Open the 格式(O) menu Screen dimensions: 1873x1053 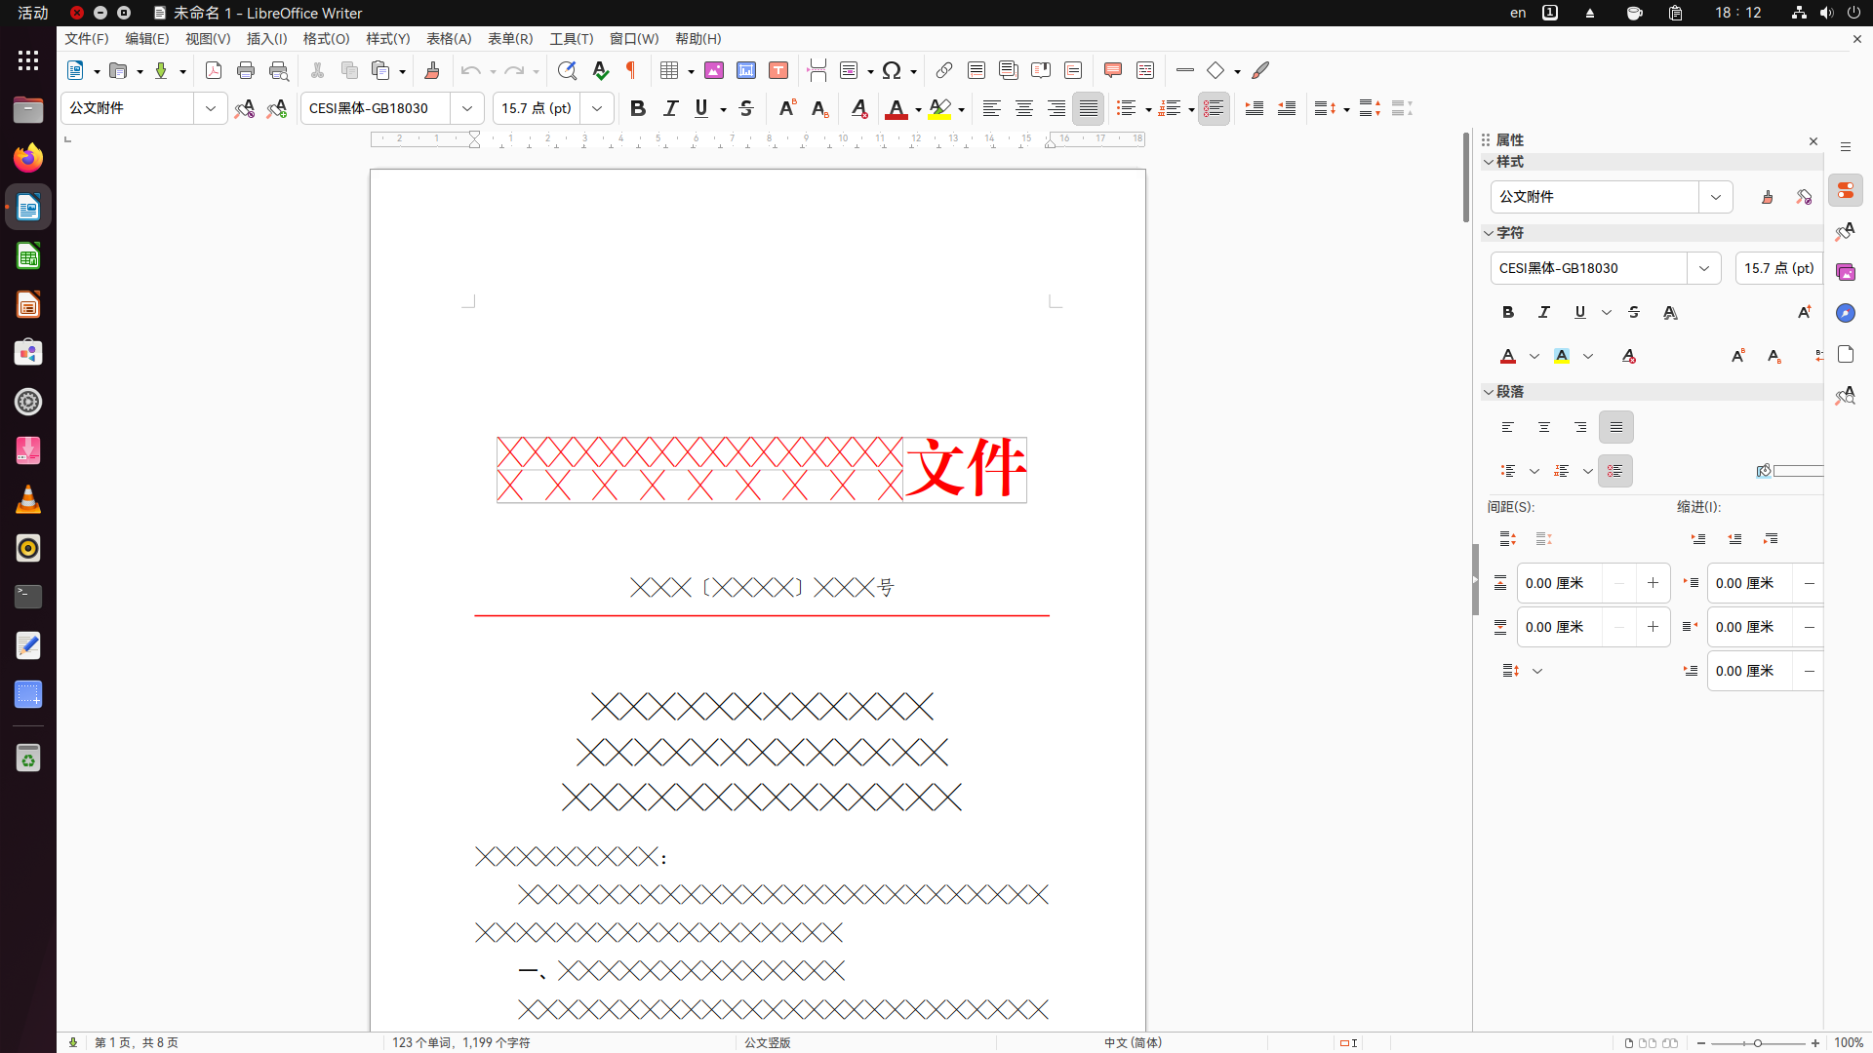(326, 39)
